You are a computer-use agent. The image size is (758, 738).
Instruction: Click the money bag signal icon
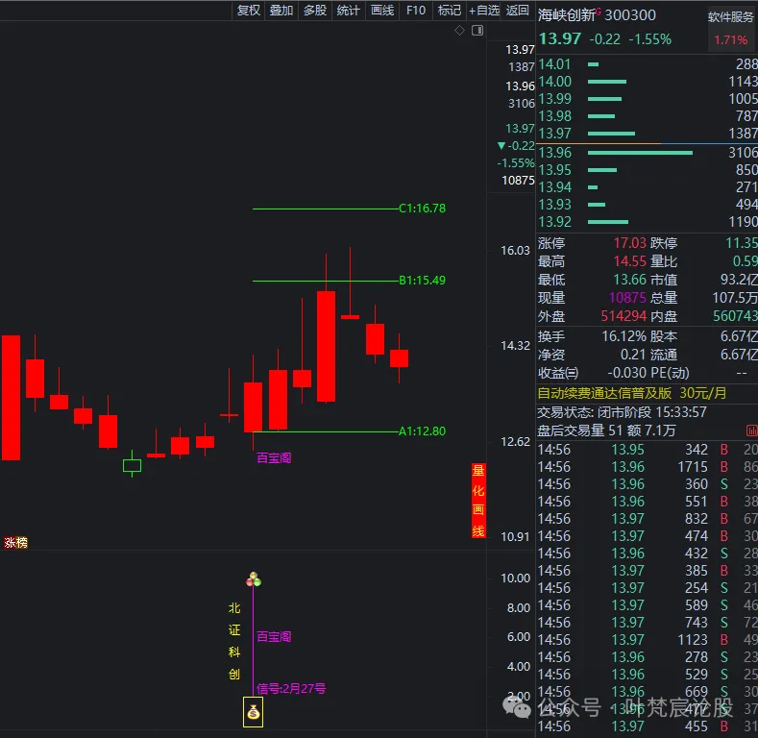[x=253, y=712]
